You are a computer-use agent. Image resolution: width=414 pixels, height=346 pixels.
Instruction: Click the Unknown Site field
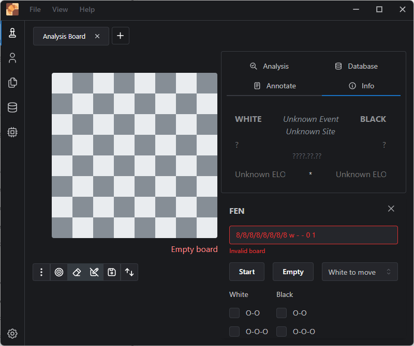(311, 132)
